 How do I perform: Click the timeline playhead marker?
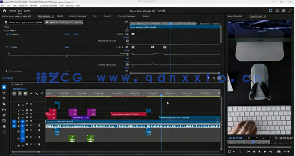pyautogui.click(x=161, y=95)
